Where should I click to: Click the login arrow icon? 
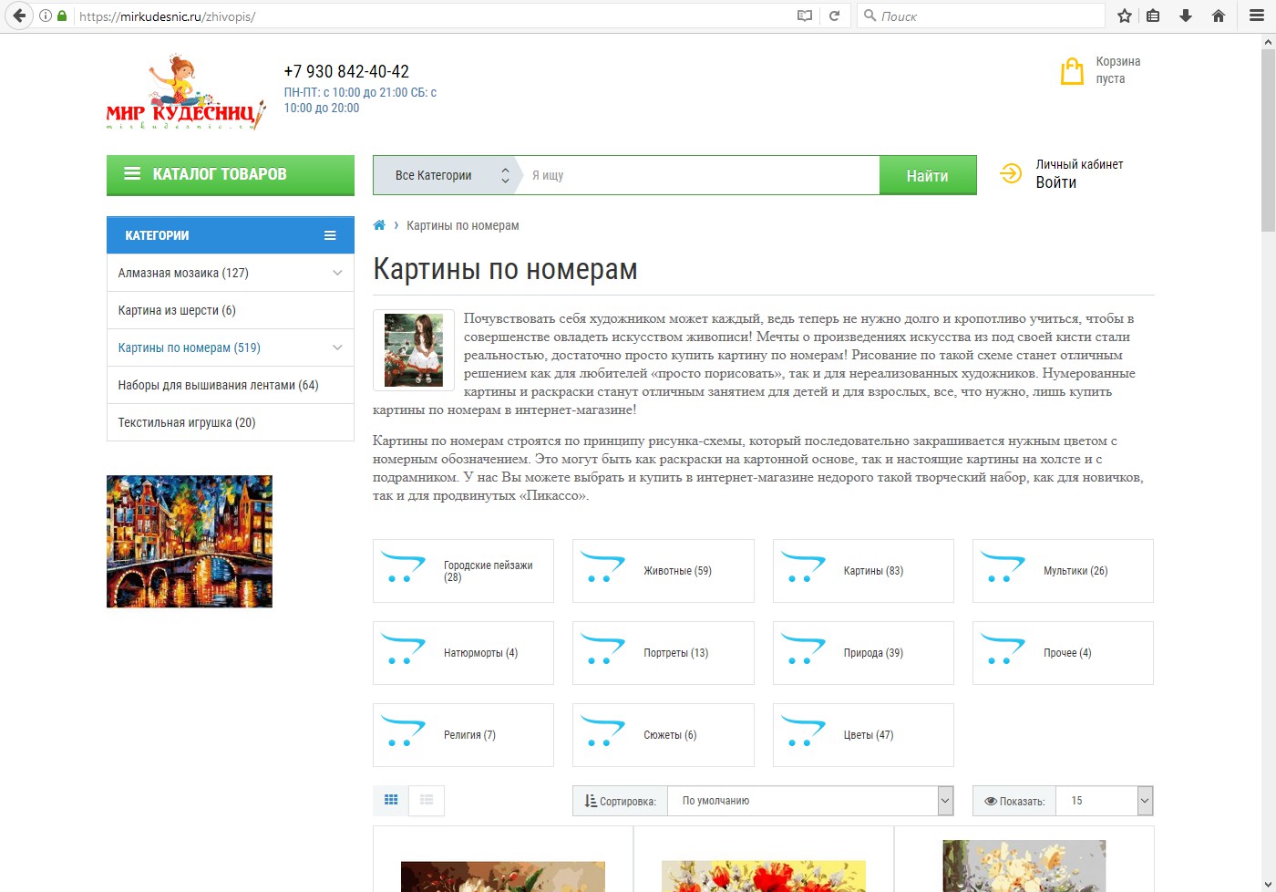(1011, 173)
